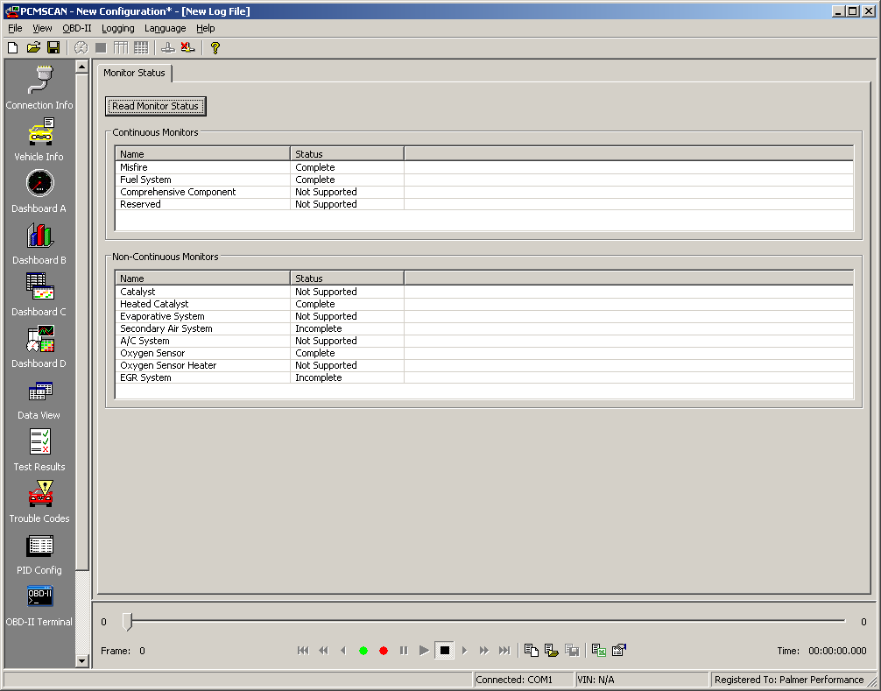
Task: Jump to the last frame
Action: tap(504, 651)
